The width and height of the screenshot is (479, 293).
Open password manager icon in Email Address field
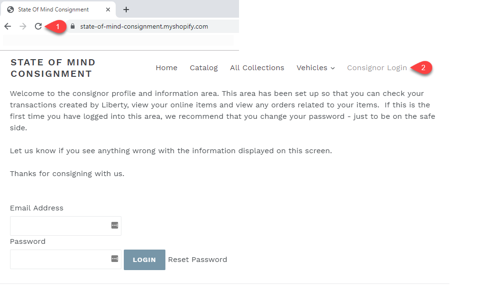tap(115, 225)
